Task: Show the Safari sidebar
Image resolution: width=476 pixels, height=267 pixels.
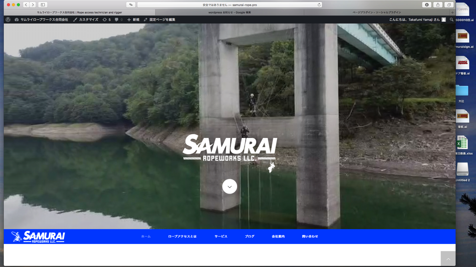Action: pos(43,5)
